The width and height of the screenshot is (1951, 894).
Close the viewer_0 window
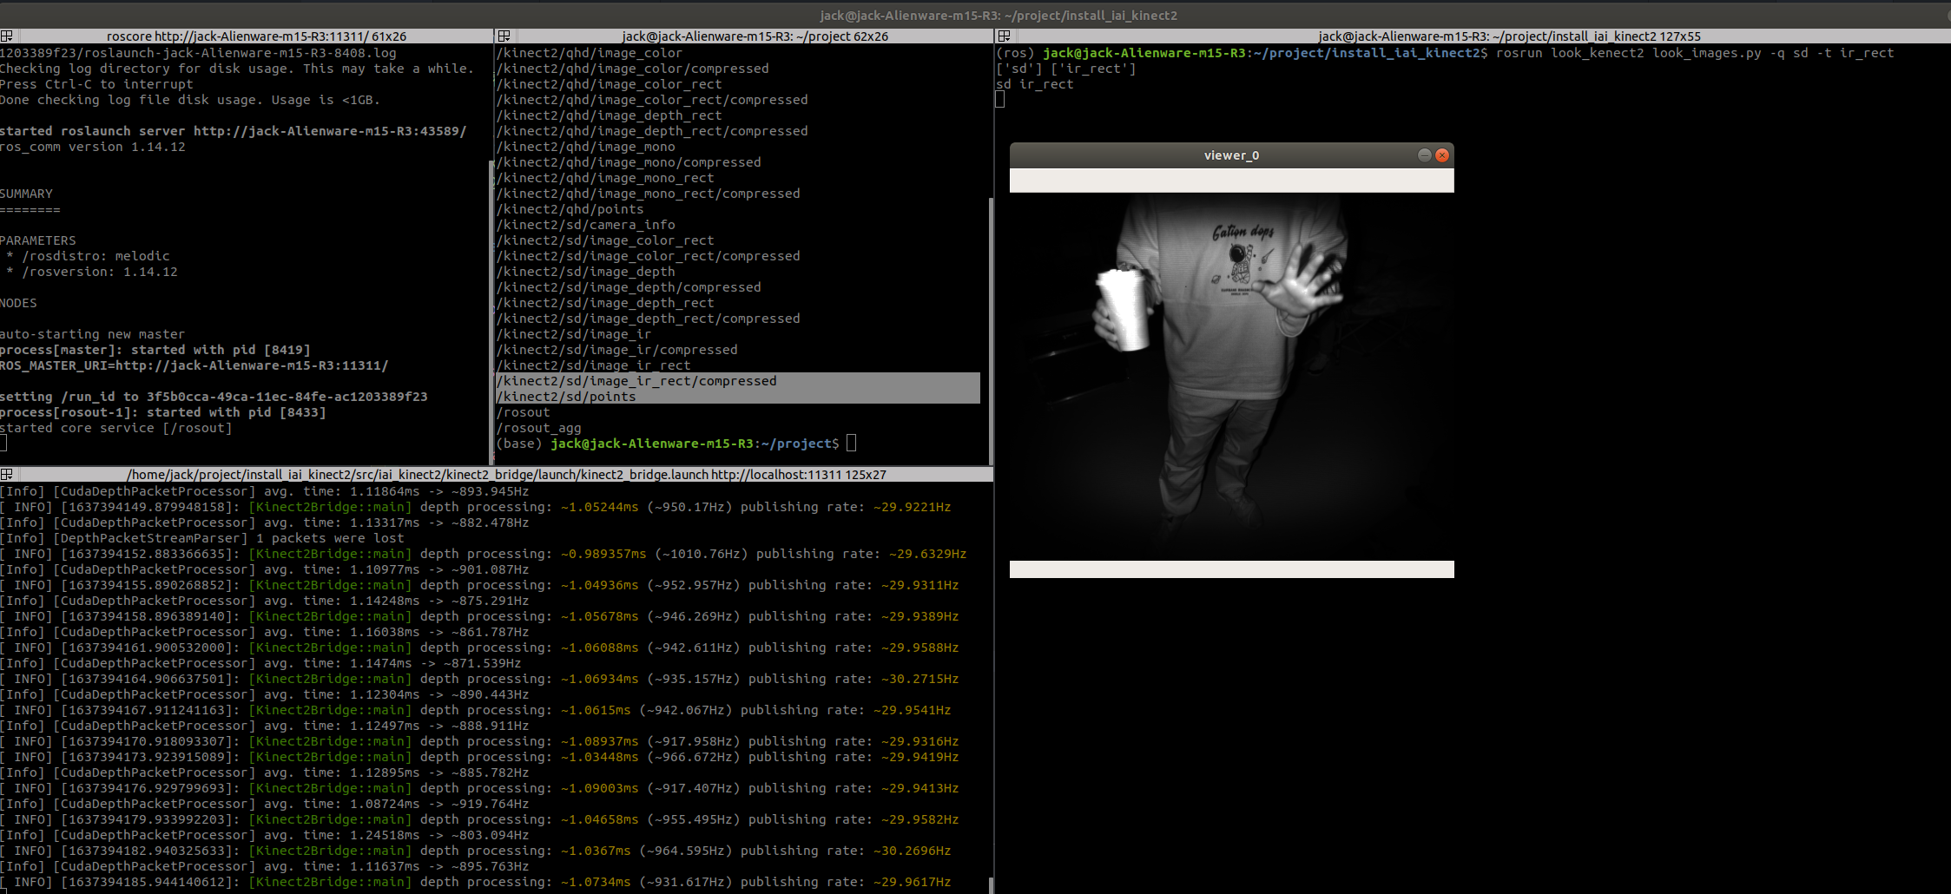click(1442, 155)
